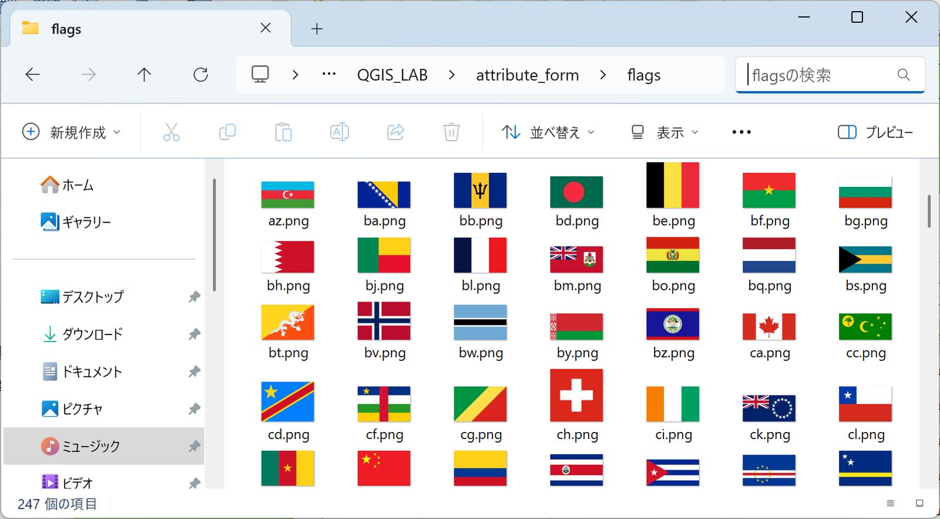The height and width of the screenshot is (519, 940).
Task: Unpin ドキュメント using its pin icon
Action: (194, 371)
